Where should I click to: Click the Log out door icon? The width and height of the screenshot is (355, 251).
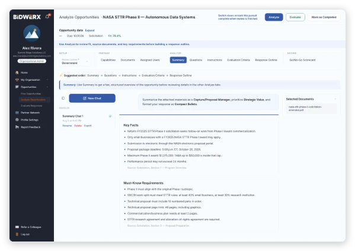click(17, 234)
